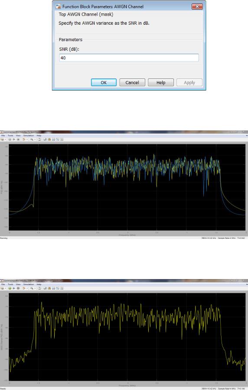Toggle Peak Finder icon in Channel Spectrum toolbar

click(x=53, y=288)
